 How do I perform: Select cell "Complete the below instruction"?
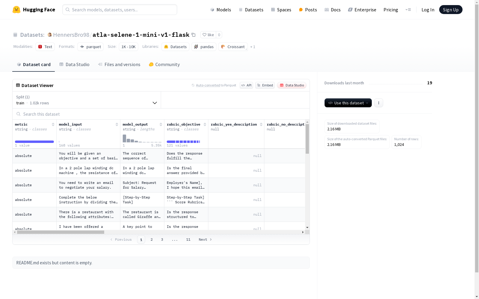coord(88,200)
